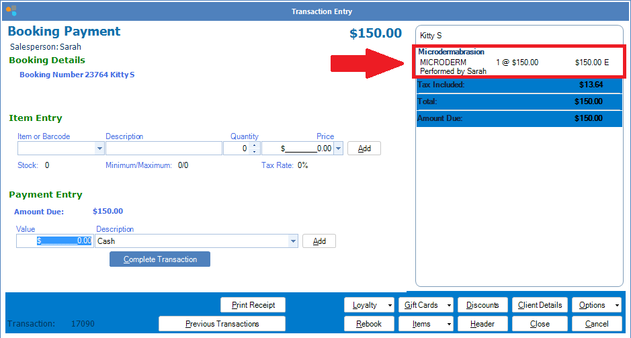The width and height of the screenshot is (631, 338).
Task: Expand the Price dropdown arrow
Action: (338, 149)
